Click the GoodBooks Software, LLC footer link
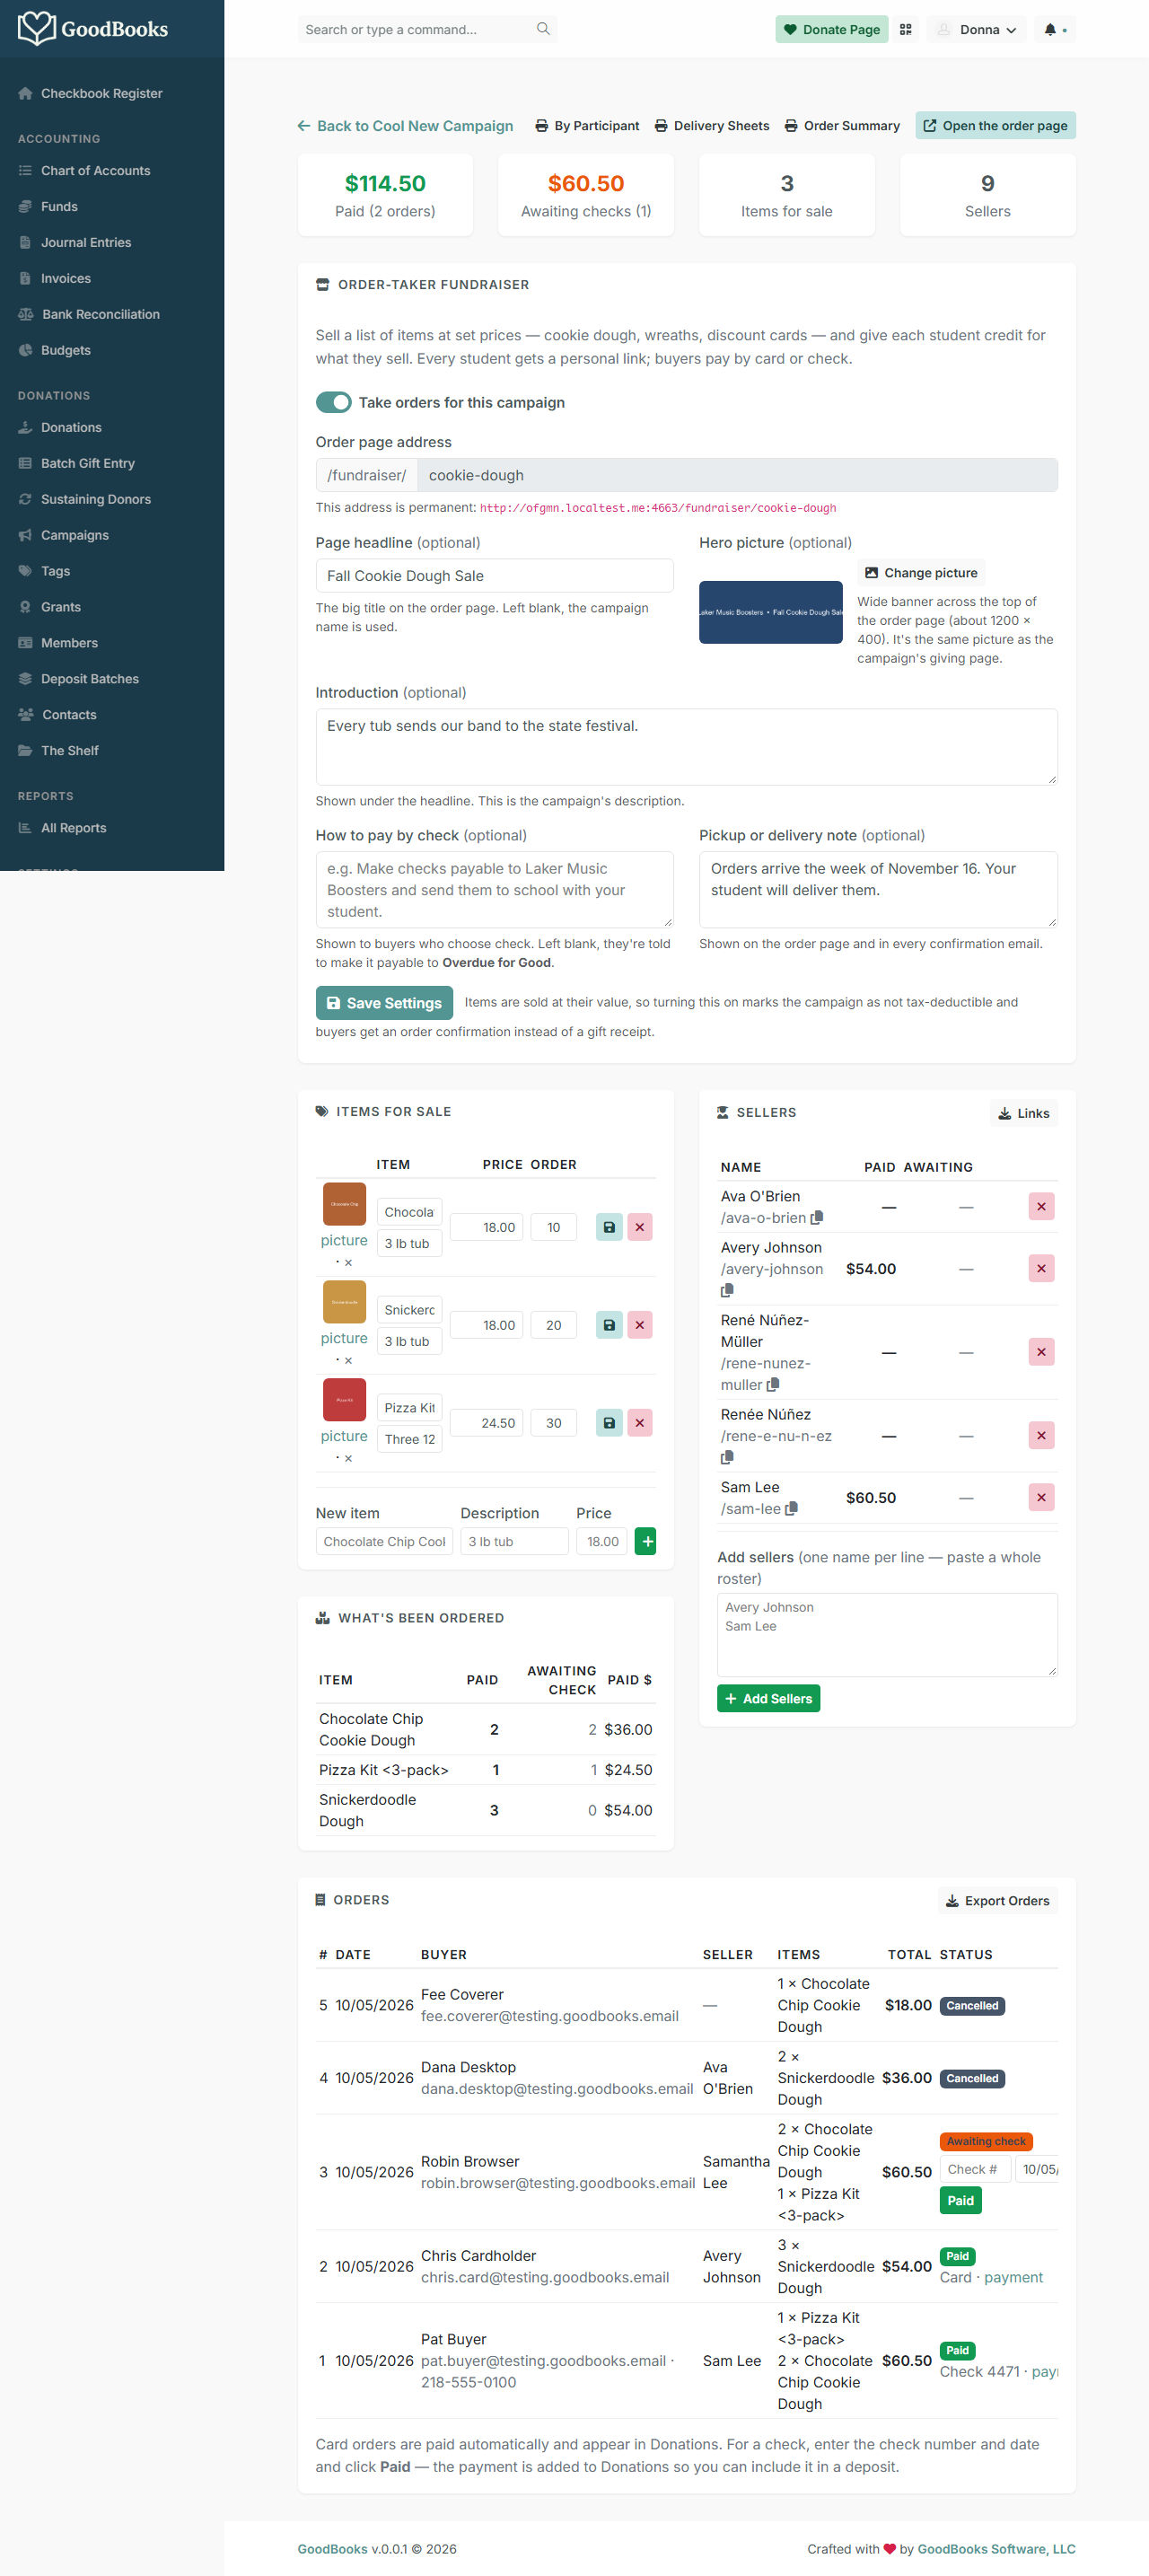 (x=996, y=2549)
